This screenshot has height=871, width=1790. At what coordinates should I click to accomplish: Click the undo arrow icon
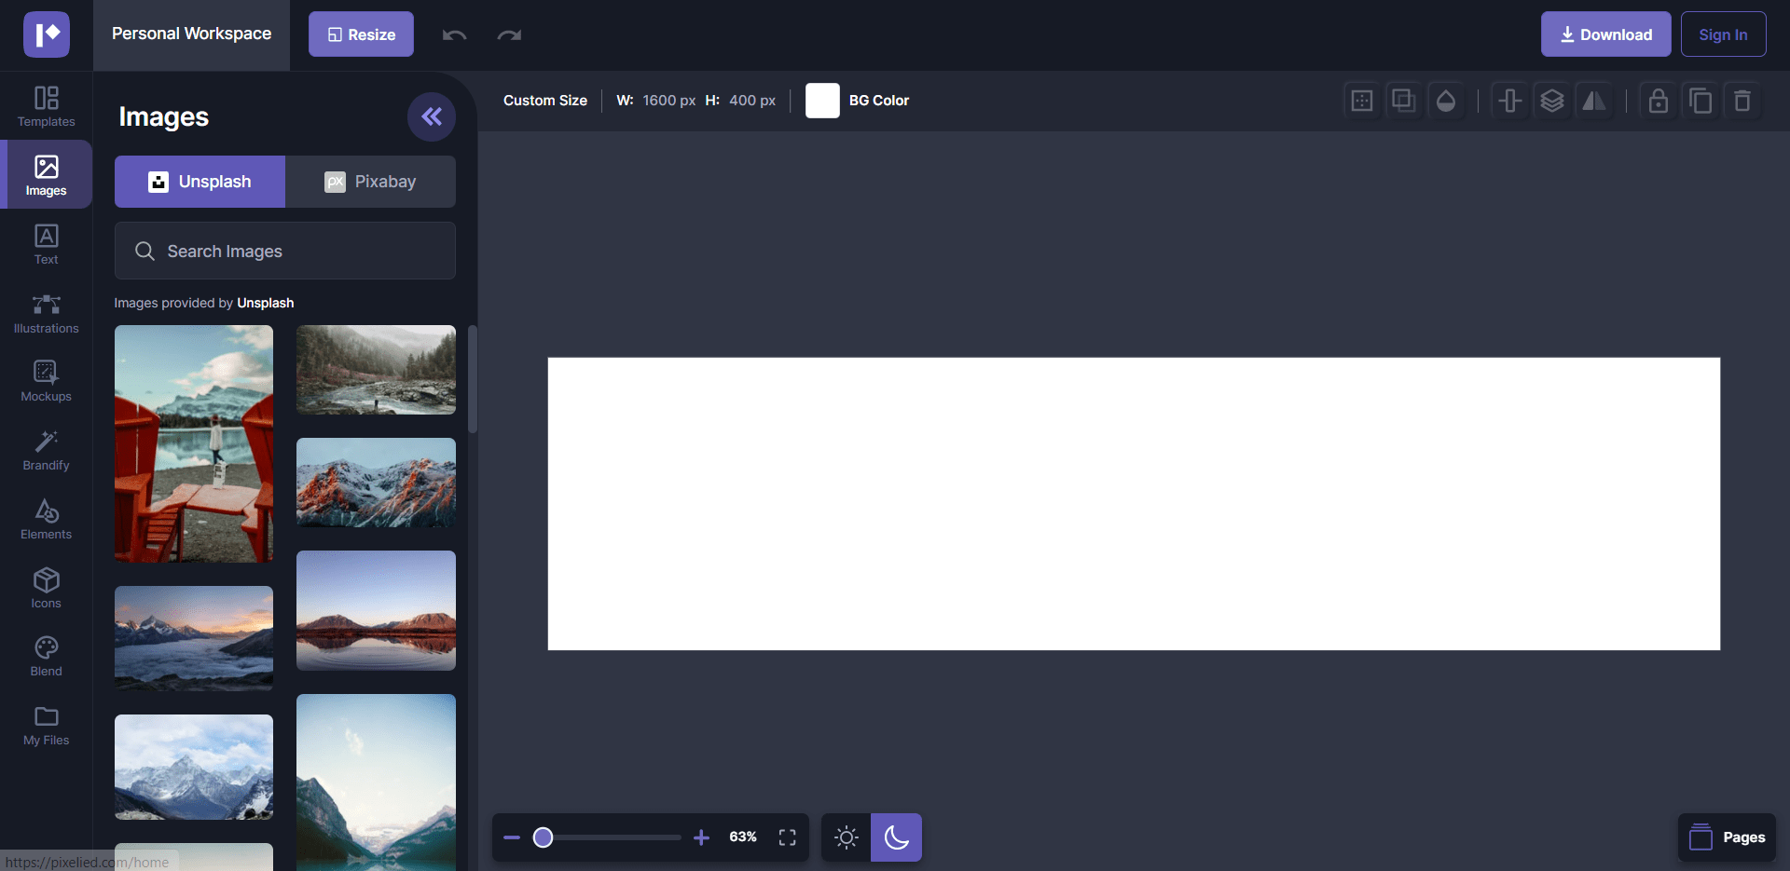click(454, 35)
